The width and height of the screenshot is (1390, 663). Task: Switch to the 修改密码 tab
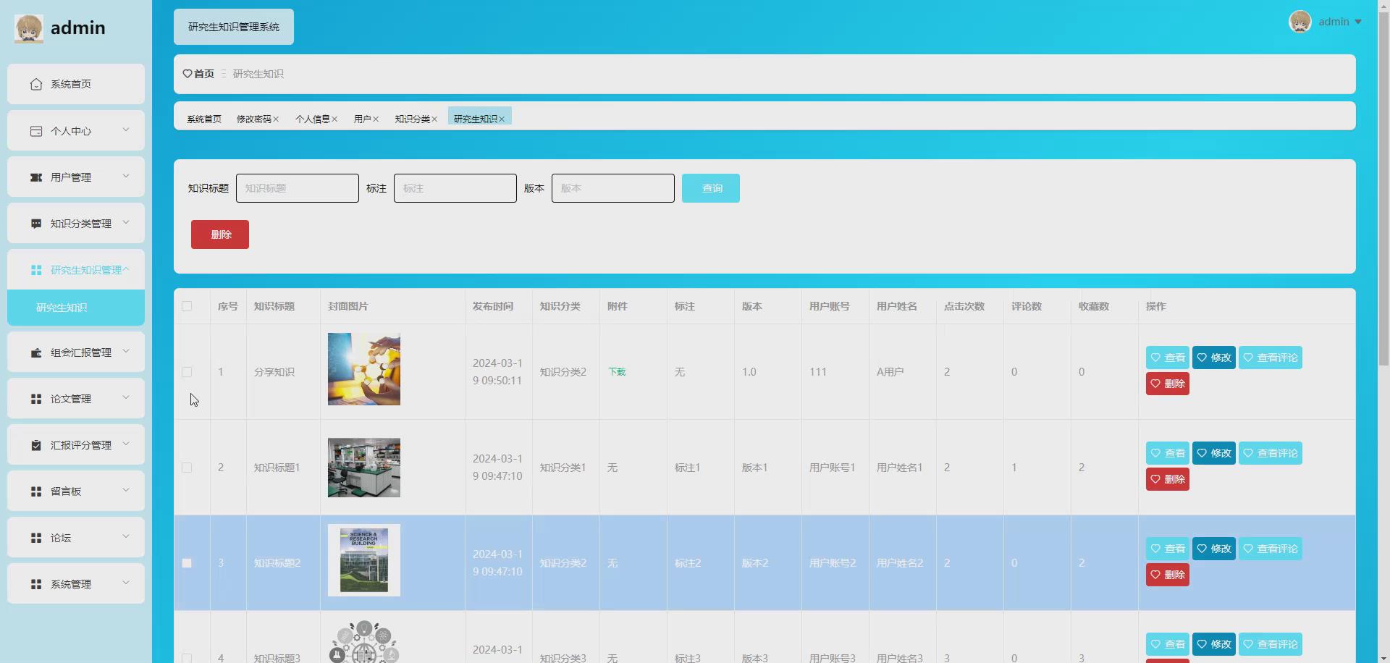(x=254, y=119)
